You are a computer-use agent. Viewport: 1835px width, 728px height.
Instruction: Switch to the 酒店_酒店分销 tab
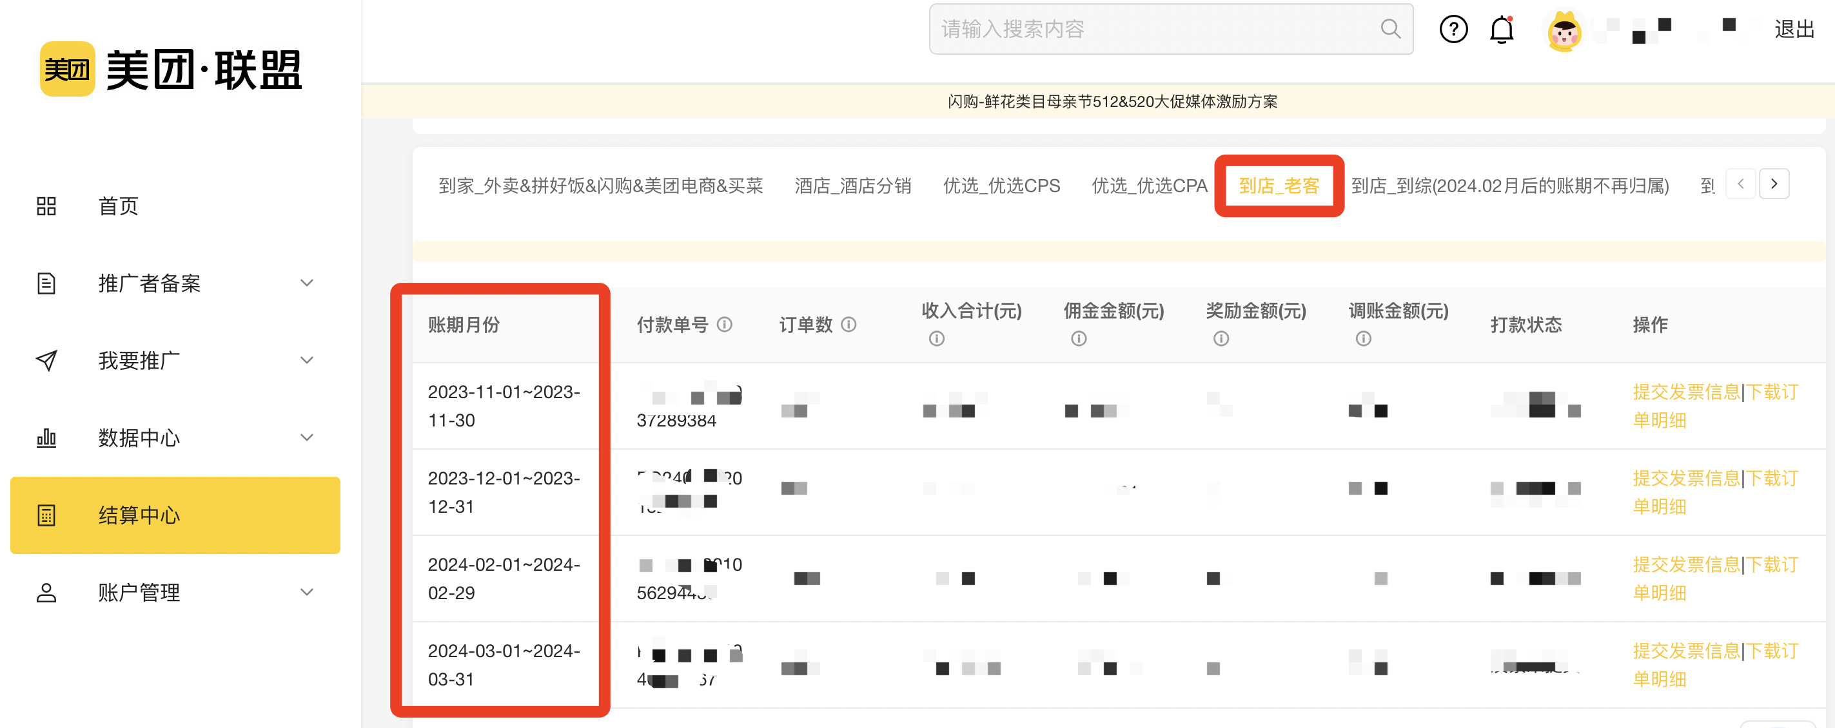[x=852, y=186]
